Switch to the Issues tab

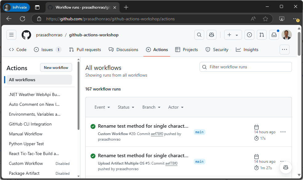[x=47, y=50]
